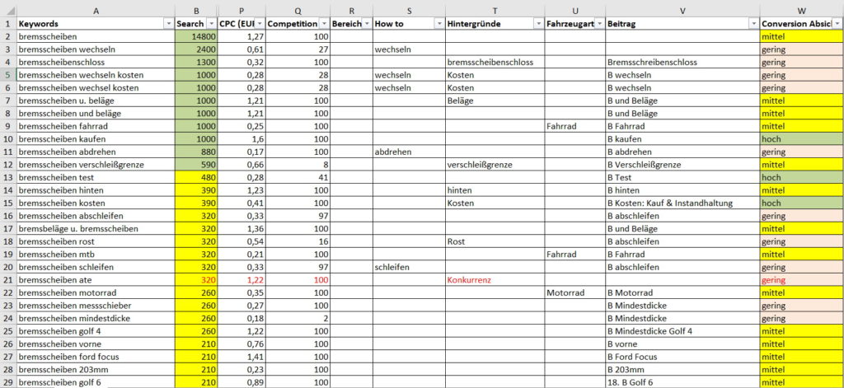Open the Conversion Absicht filter dropdown
The image size is (844, 388).
coord(837,24)
